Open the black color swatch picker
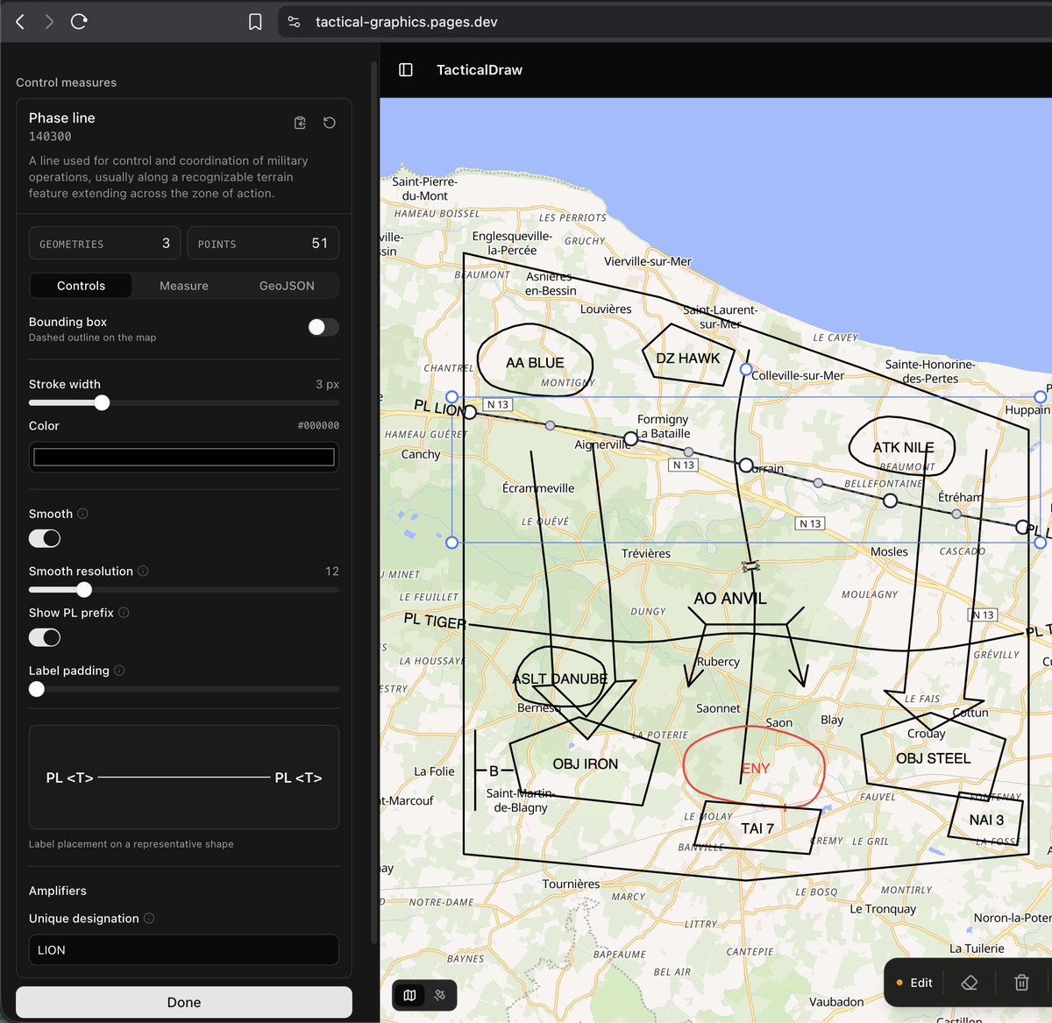The width and height of the screenshot is (1052, 1023). pos(184,457)
